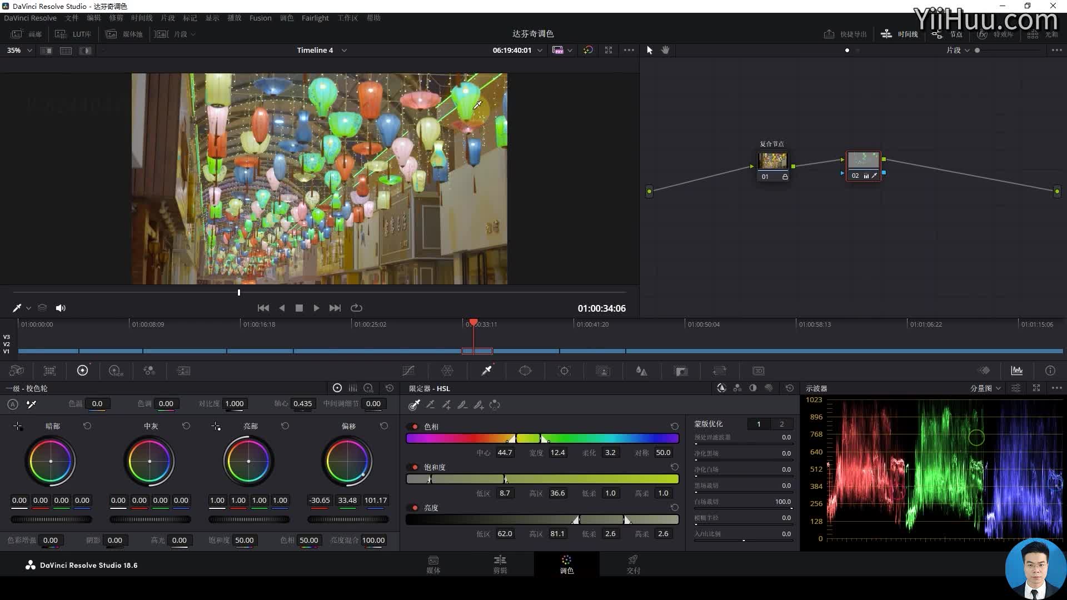Screen dimensions: 1067x600
Task: Reset the Offset (偏移) color wheel
Action: [x=384, y=426]
